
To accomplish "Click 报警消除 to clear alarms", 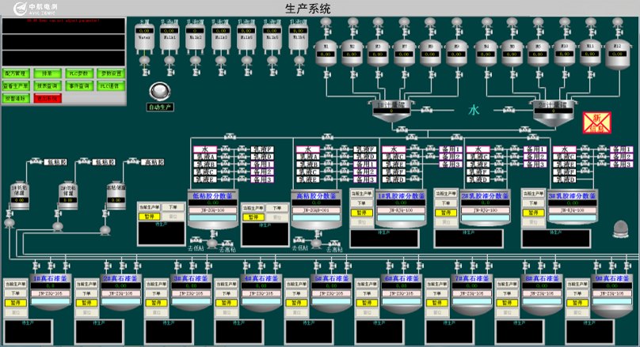I will click(16, 99).
